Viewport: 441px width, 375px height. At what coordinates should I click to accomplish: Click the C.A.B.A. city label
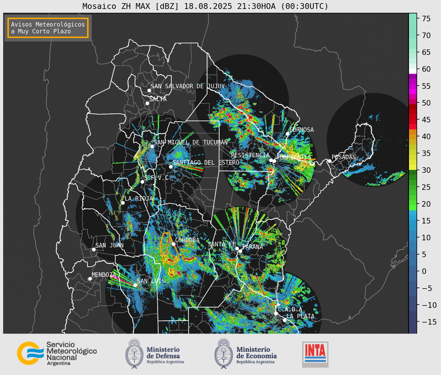(292, 309)
